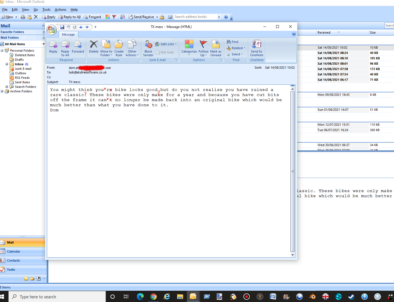Click the Block Sender icon

pos(148,45)
